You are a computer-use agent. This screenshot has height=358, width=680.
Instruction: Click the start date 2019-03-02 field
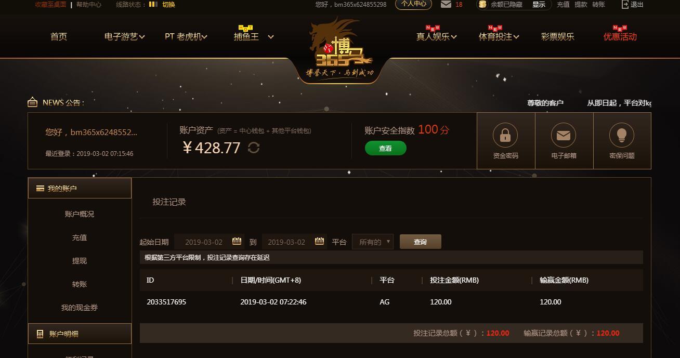tap(204, 242)
